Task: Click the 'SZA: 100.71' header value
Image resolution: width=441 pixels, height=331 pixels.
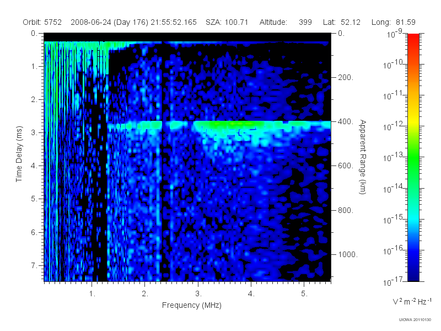Action: point(227,22)
